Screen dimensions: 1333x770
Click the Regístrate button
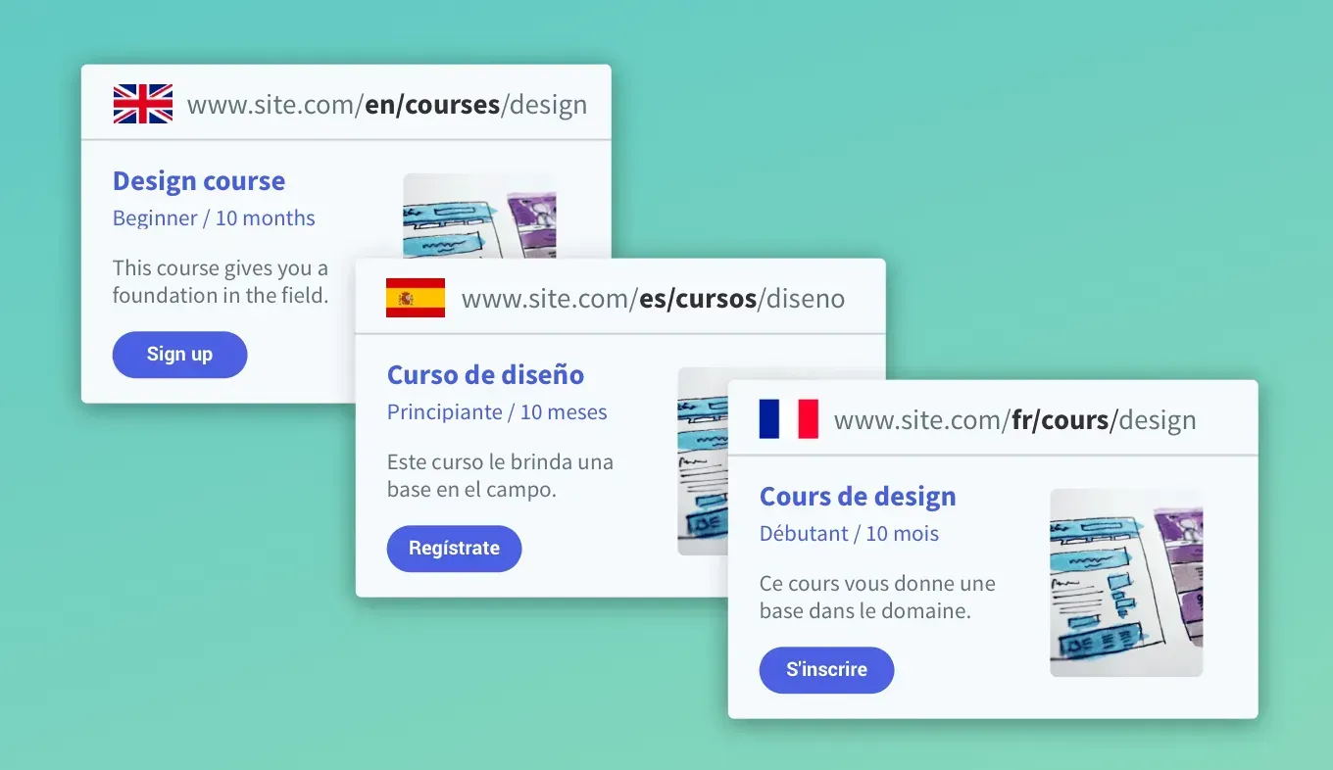pos(454,549)
